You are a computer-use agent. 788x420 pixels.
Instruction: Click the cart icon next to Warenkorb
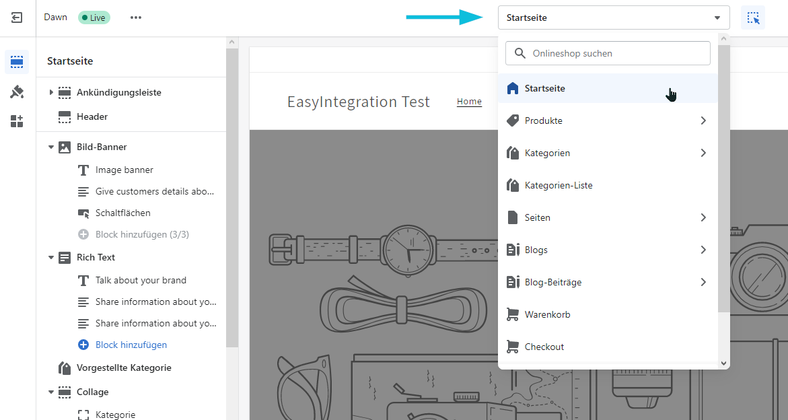coord(513,314)
